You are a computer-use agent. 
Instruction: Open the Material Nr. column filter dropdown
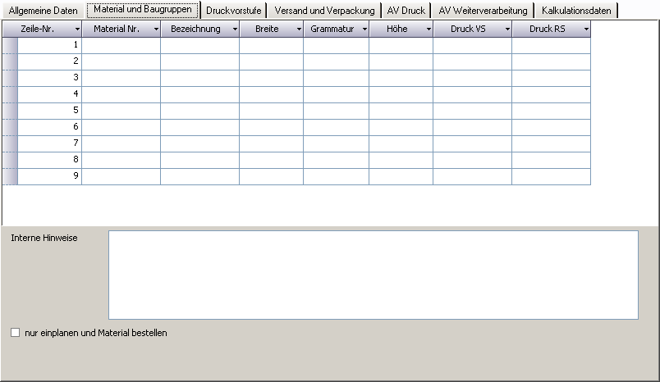(x=156, y=30)
